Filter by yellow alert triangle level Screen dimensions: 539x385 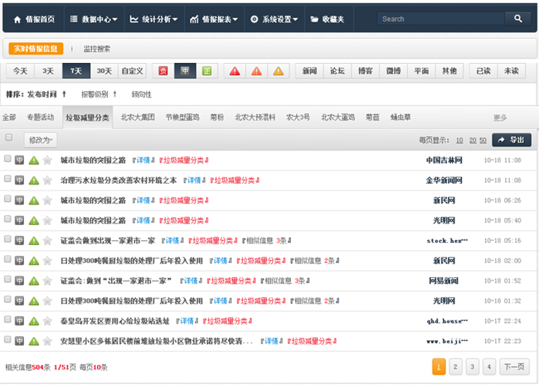coord(279,71)
